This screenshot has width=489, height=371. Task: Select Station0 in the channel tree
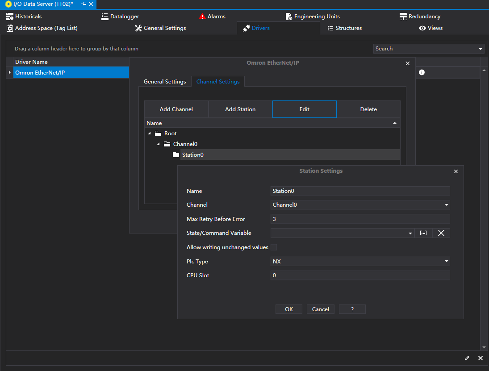(192, 155)
